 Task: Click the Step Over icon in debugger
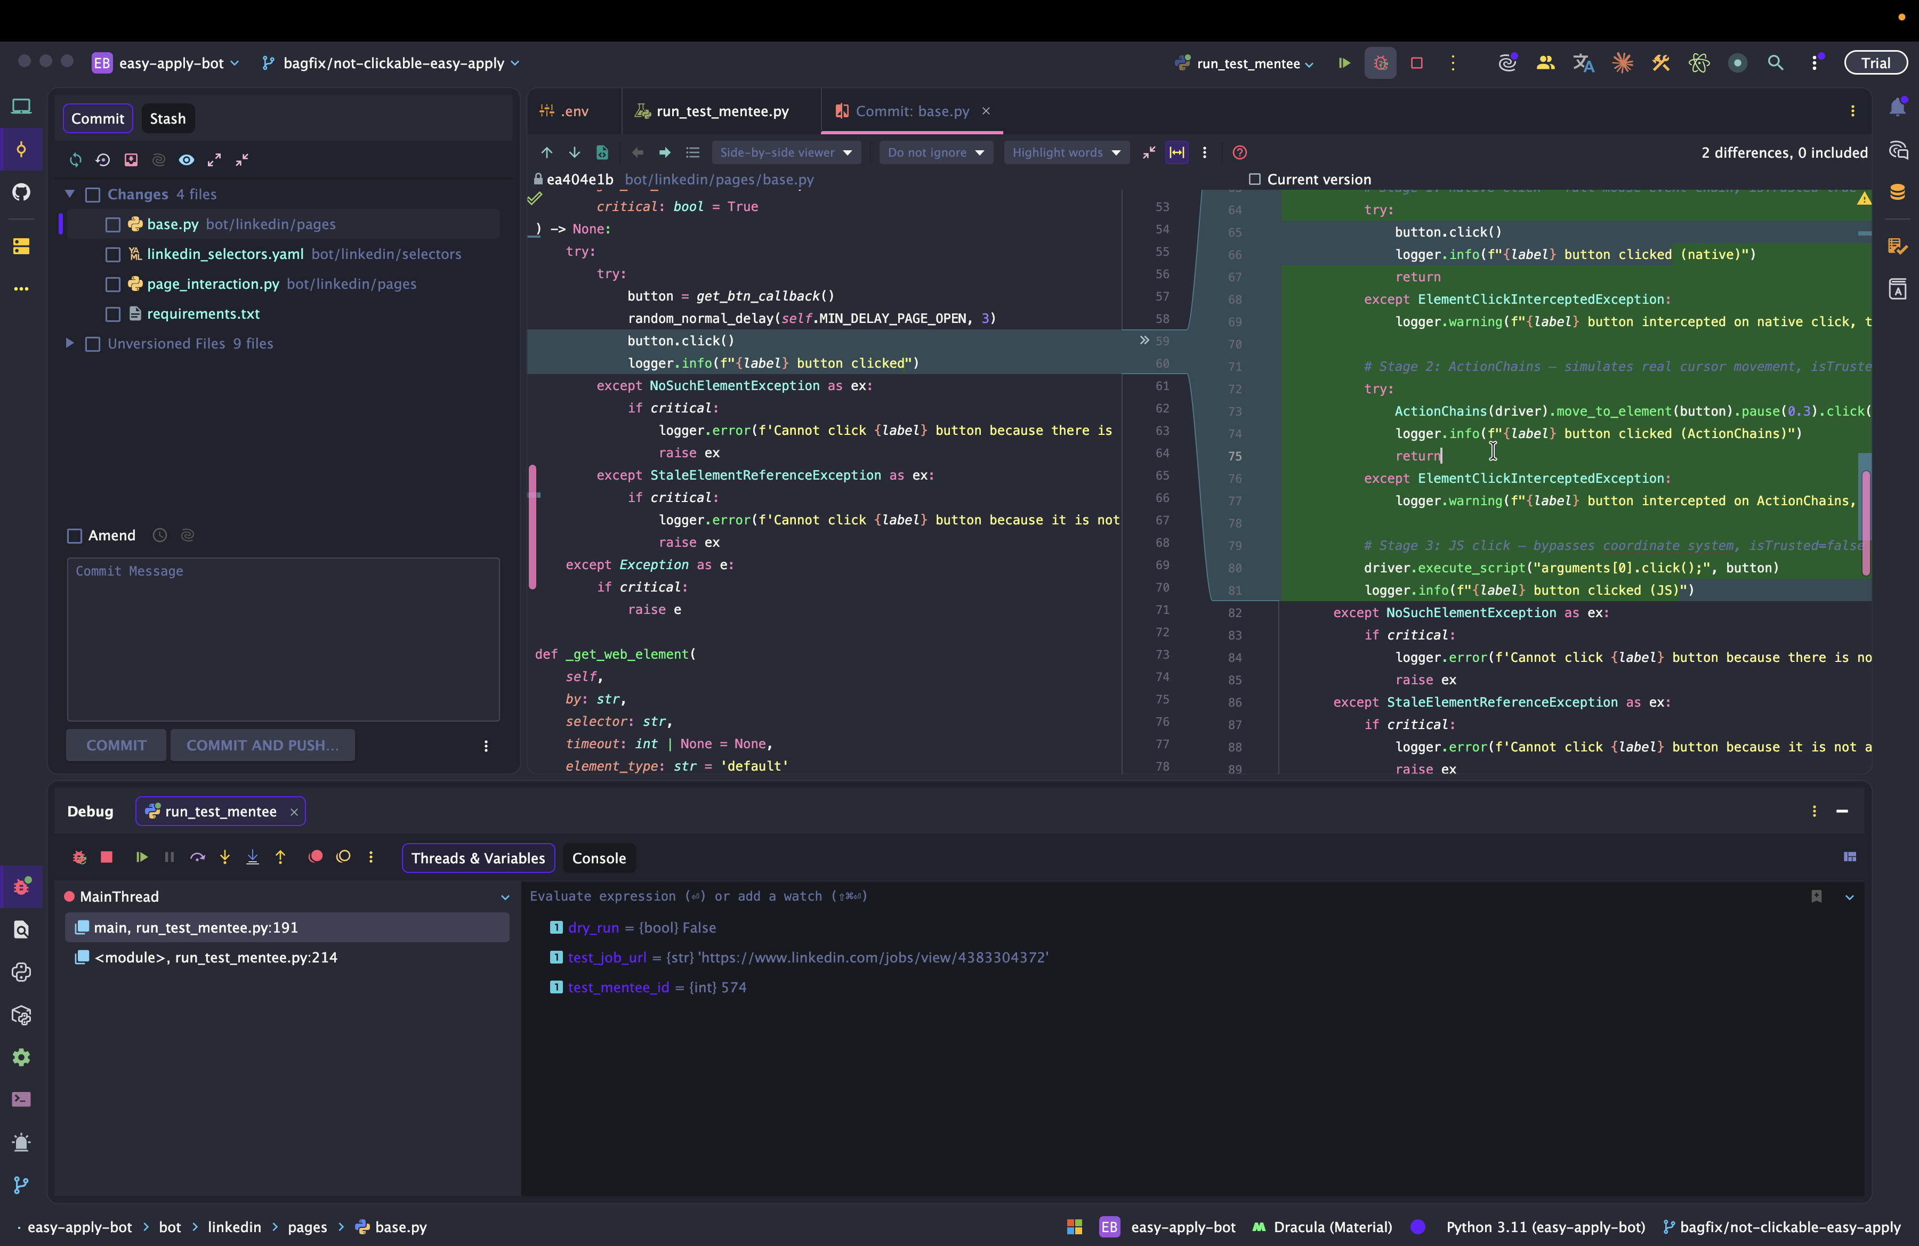197,857
